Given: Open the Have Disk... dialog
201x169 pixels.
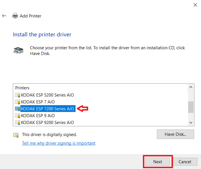Looking at the screenshot, I should coord(175,134).
